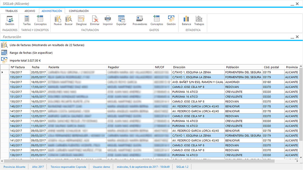
Task: Sort by Pagador column header
Action: [130, 67]
